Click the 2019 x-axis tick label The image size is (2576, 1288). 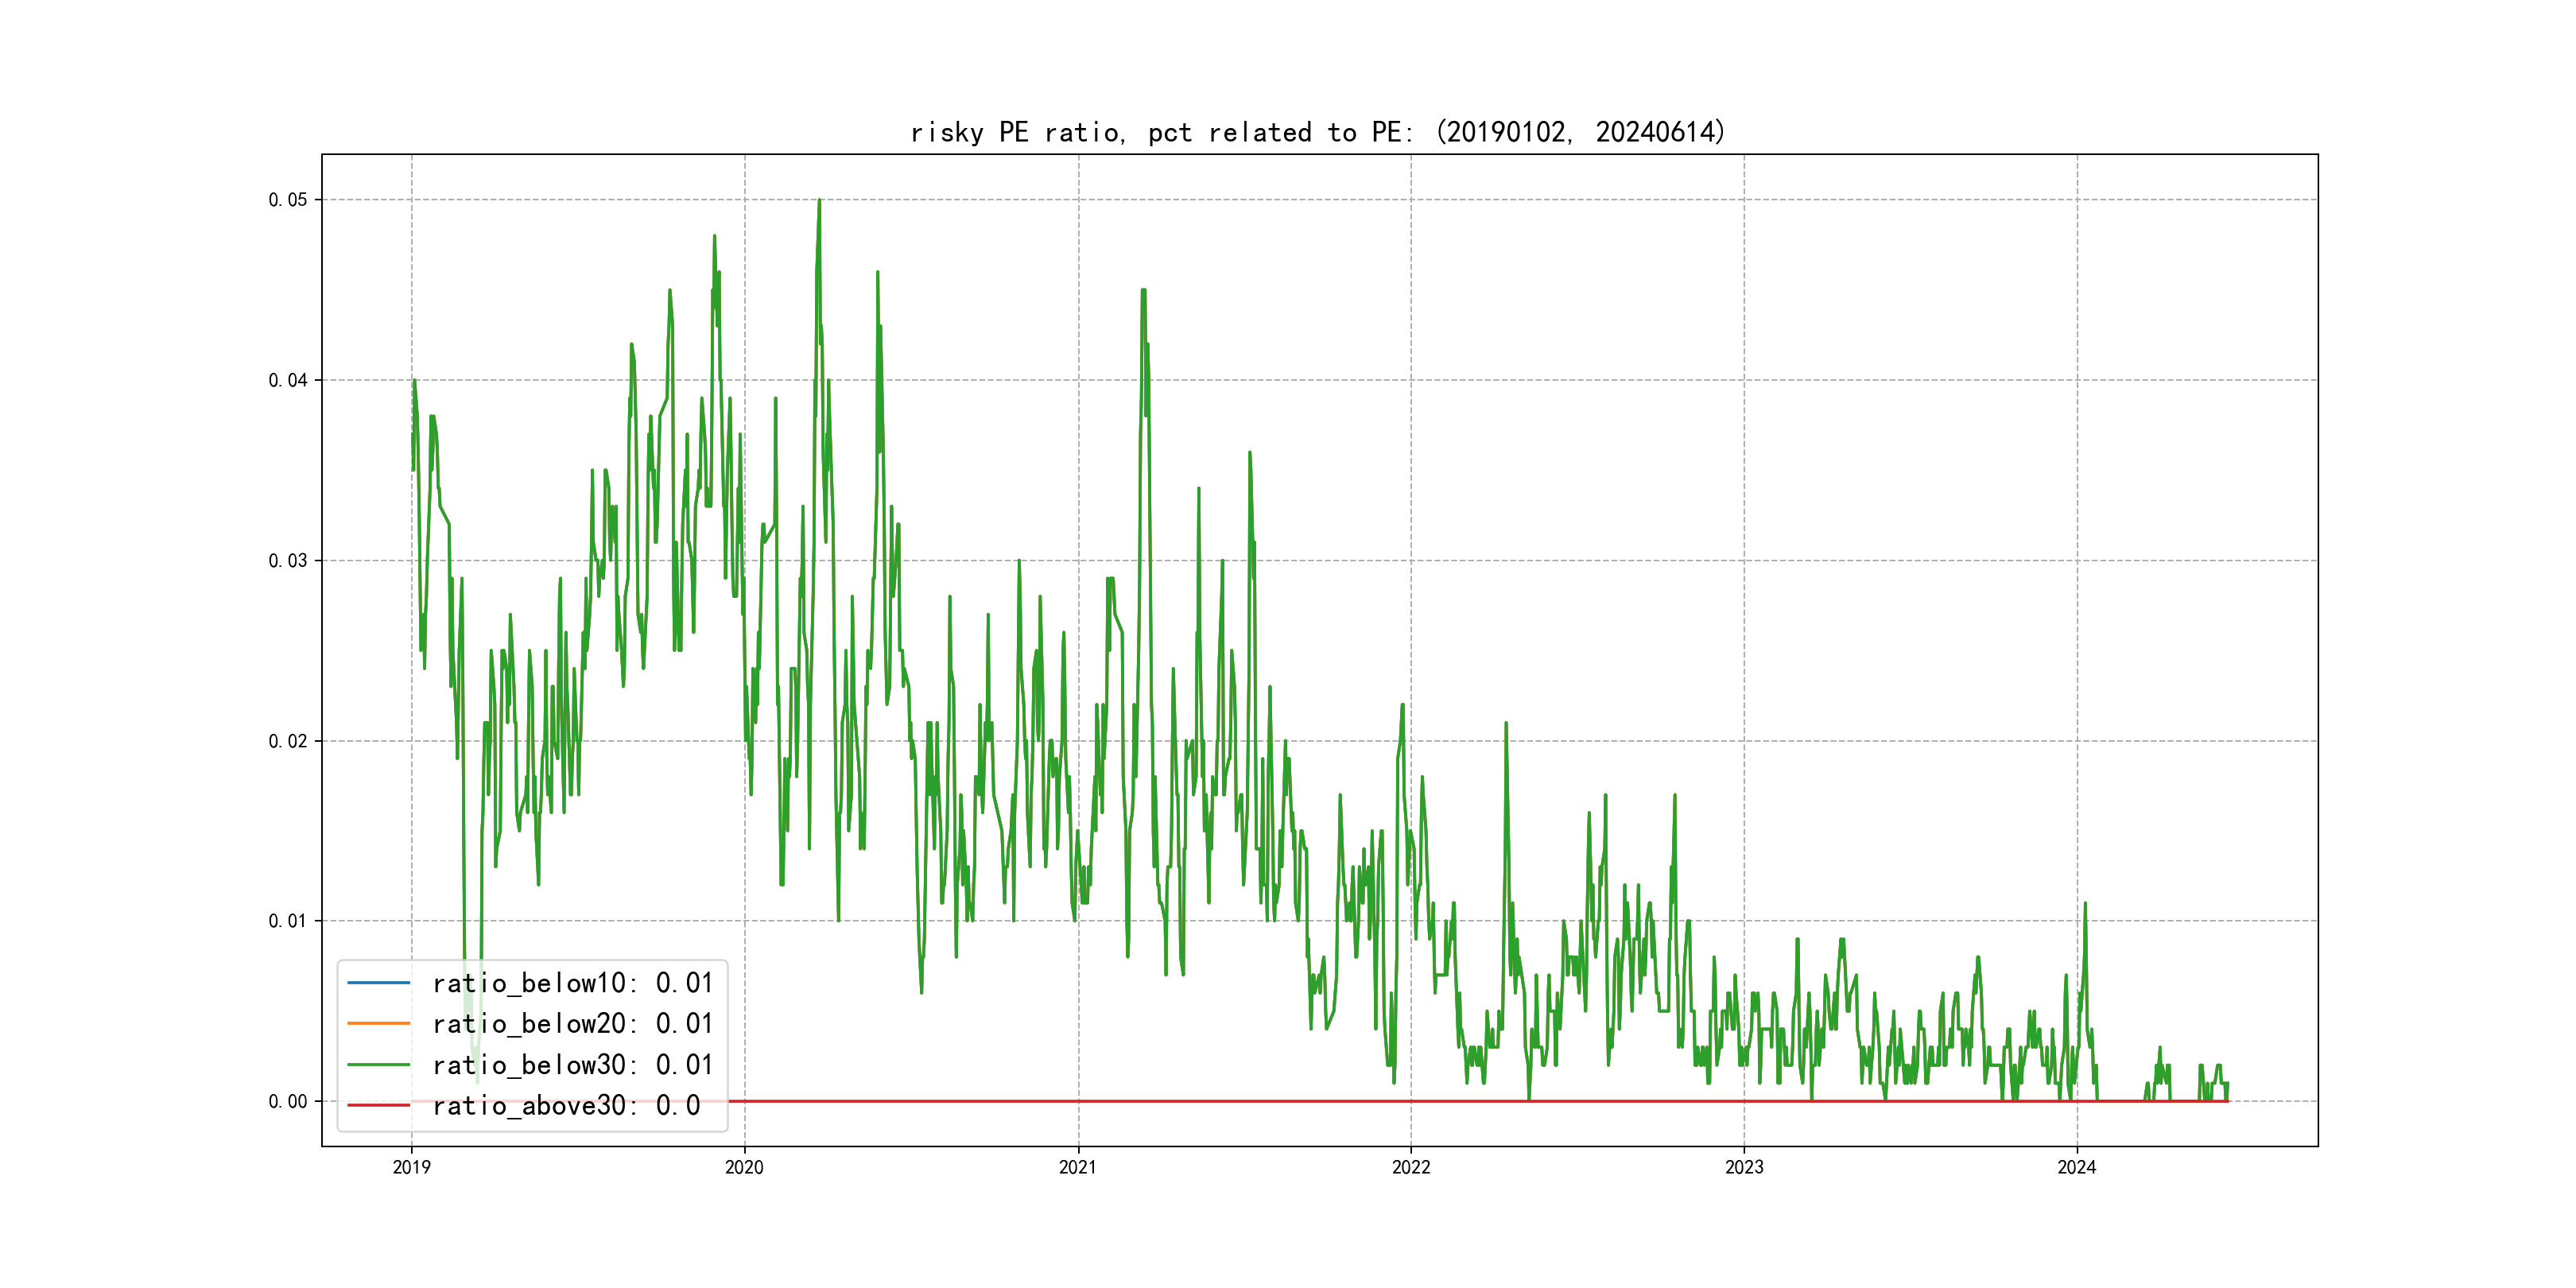tap(411, 1167)
